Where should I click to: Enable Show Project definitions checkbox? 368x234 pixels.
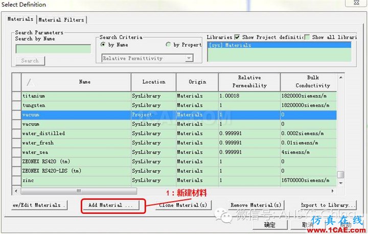[x=237, y=37]
